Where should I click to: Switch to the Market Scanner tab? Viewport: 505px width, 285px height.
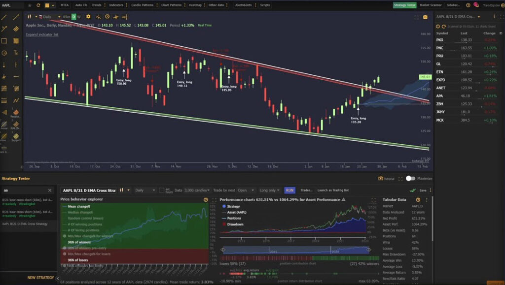(x=431, y=5)
